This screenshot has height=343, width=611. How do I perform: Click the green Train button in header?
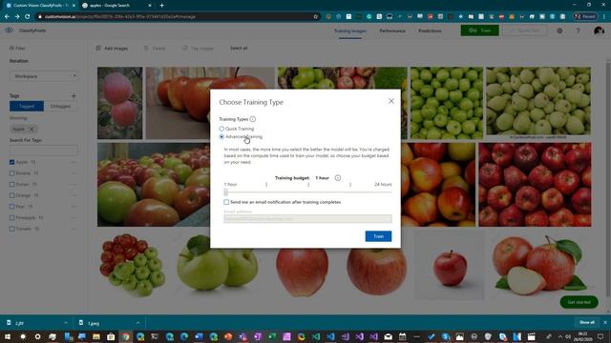point(479,30)
